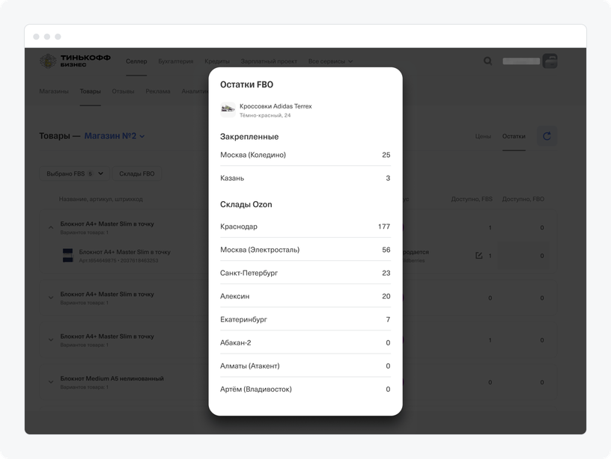This screenshot has width=611, height=459.
Task: Select the Краснодар warehouse row
Action: coord(305,227)
